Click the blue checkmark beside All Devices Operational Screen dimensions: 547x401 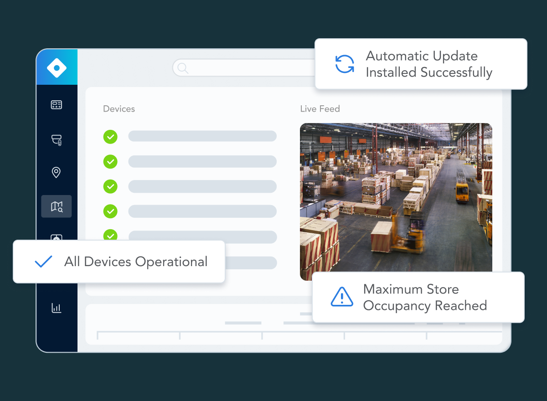(x=44, y=262)
